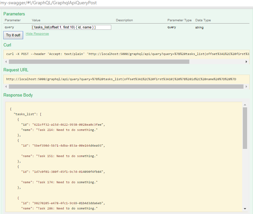The image size is (253, 214).
Task: Click the Response Body scroll up arrow
Action: 245,105
